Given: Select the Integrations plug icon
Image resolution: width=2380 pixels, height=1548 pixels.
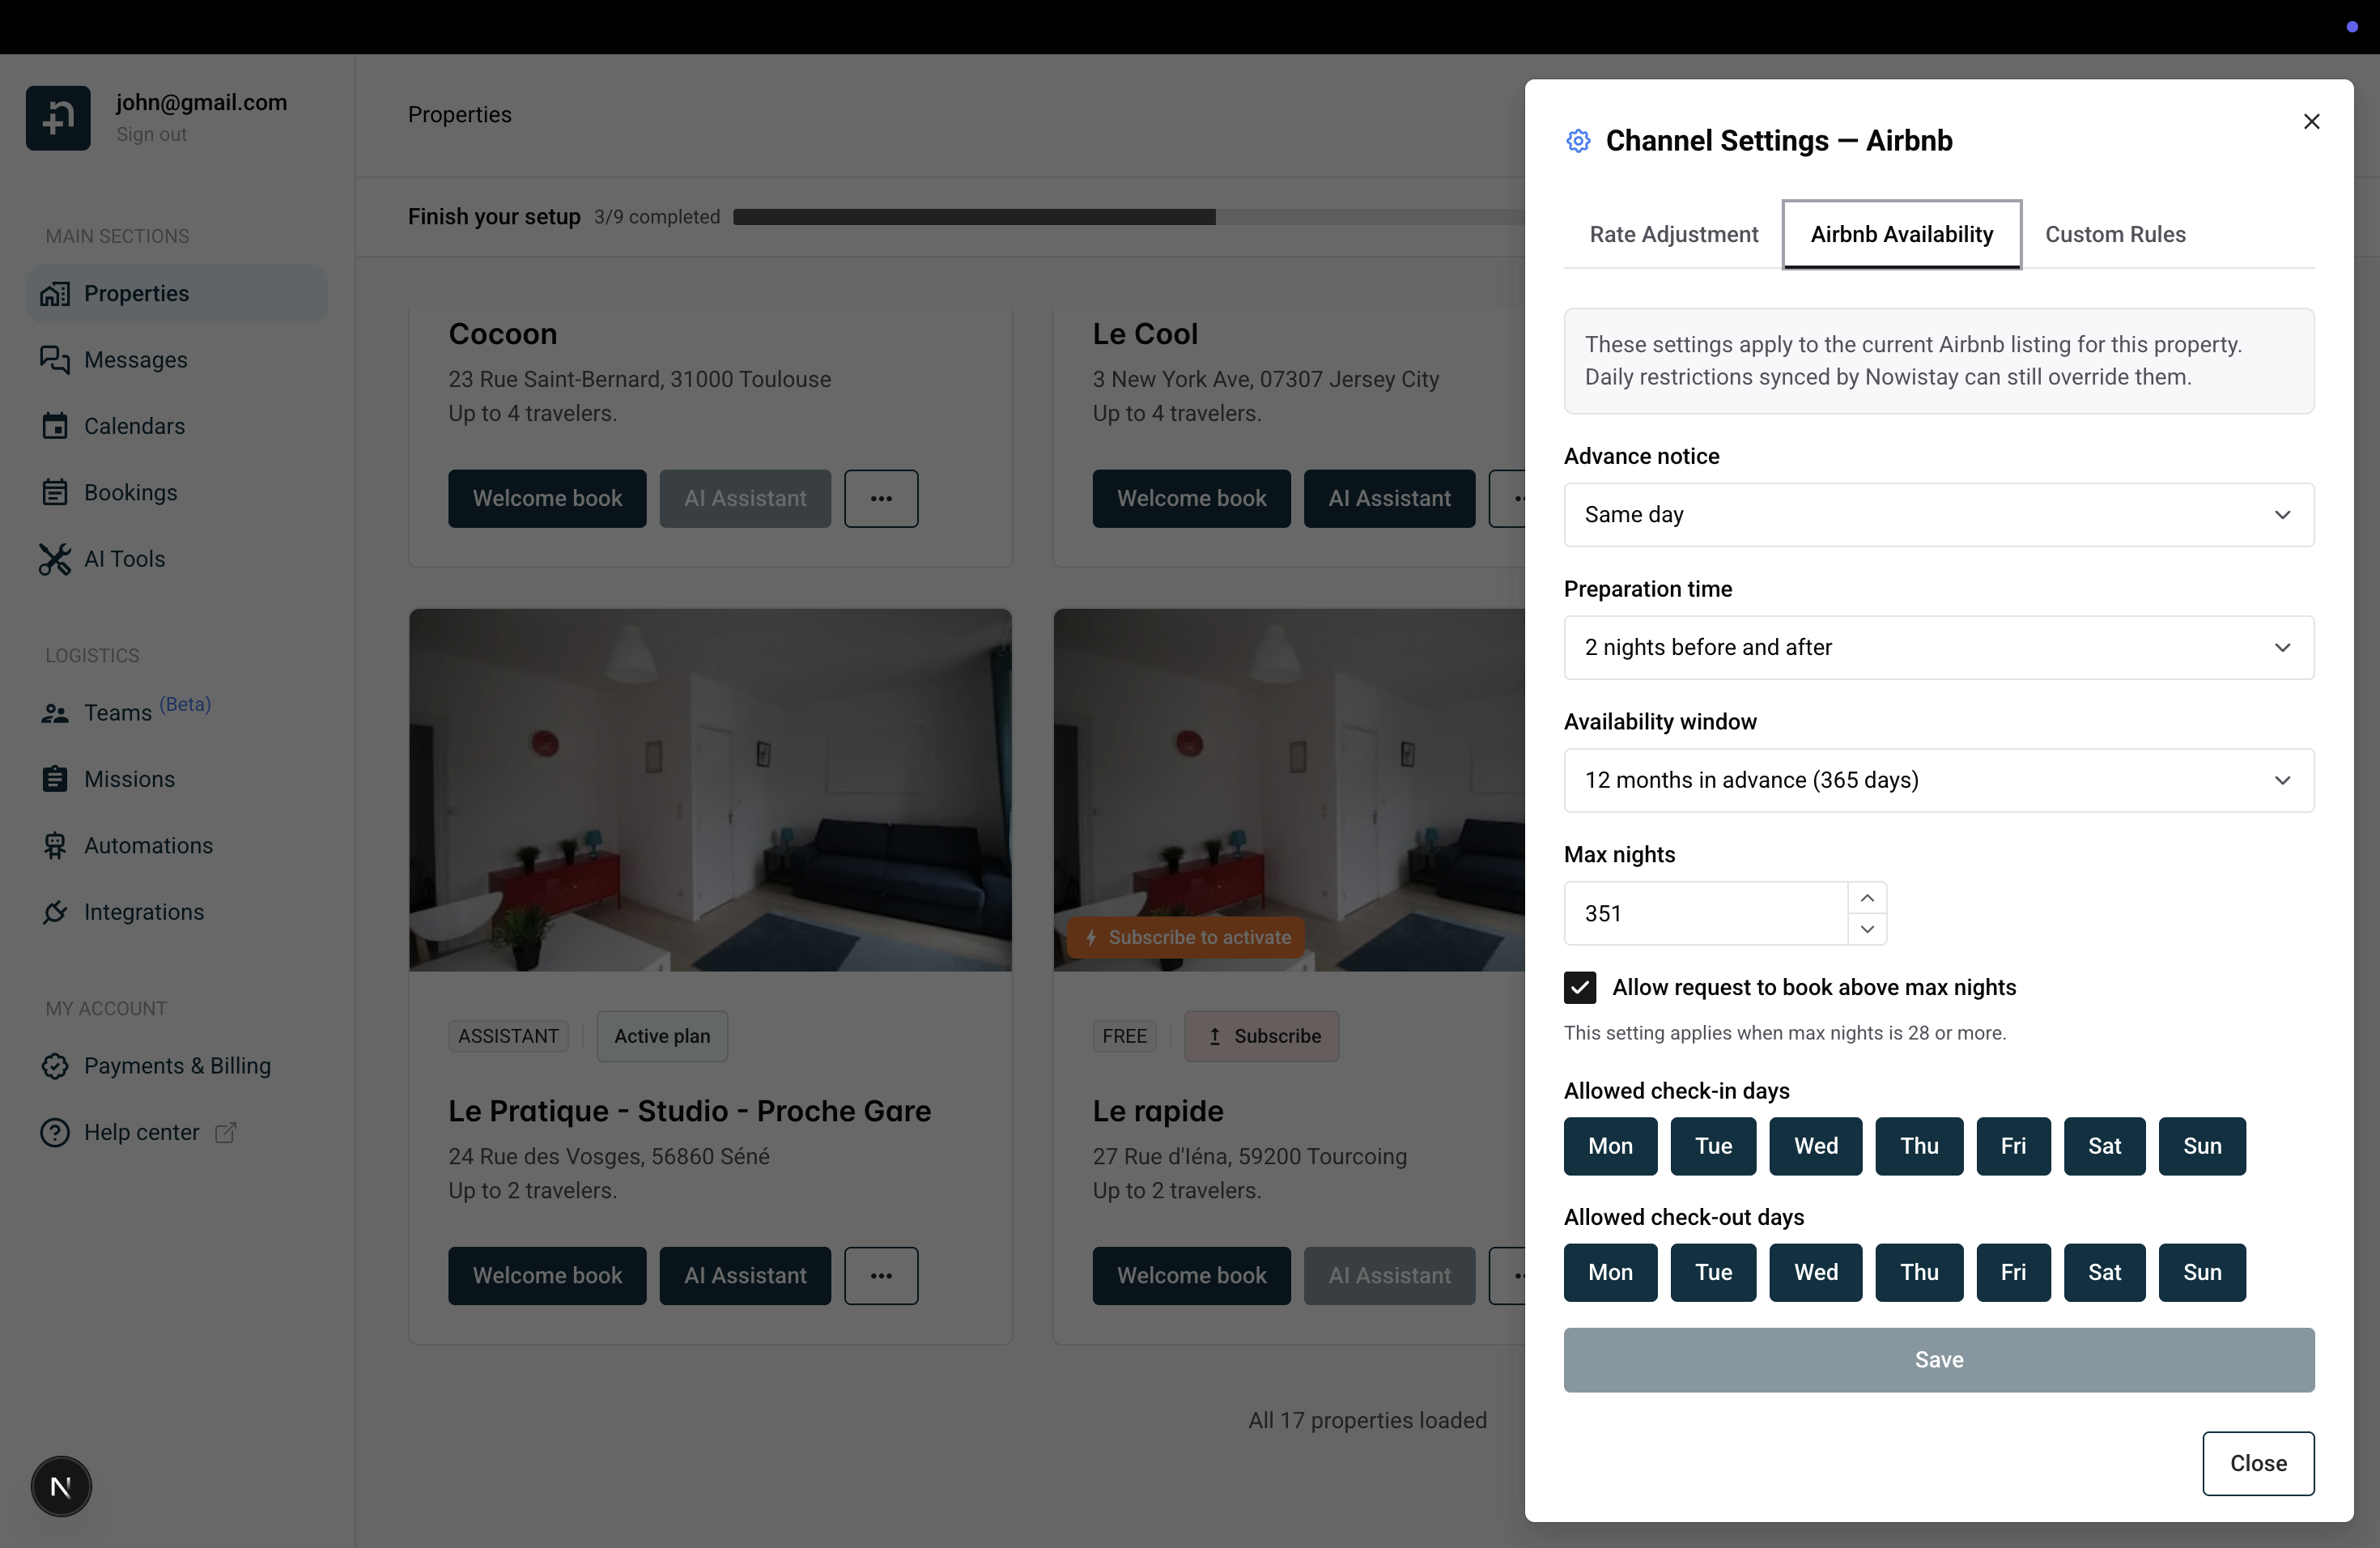Looking at the screenshot, I should point(56,912).
